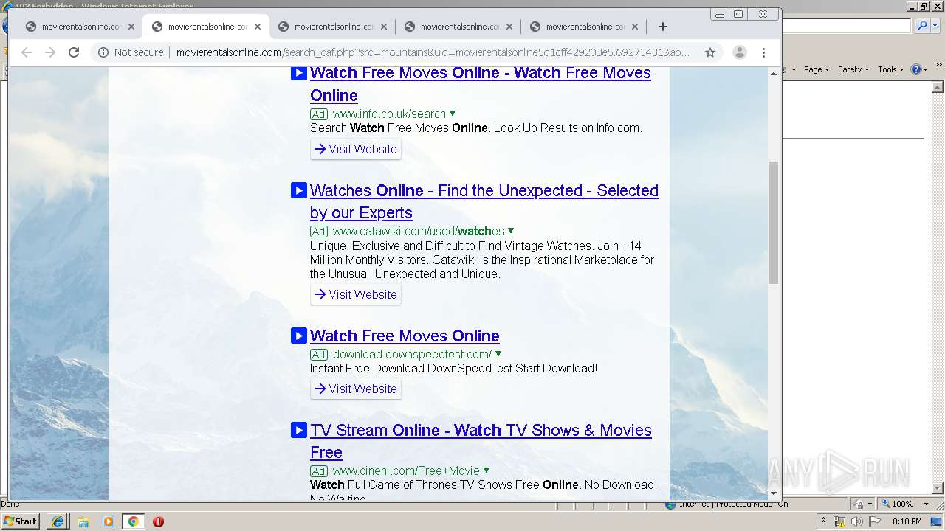This screenshot has height=531, width=945.
Task: Click volume speaker tray icon
Action: (857, 521)
